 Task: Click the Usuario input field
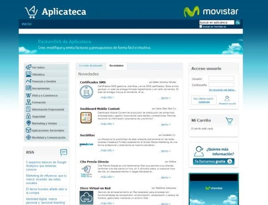(x=221, y=79)
